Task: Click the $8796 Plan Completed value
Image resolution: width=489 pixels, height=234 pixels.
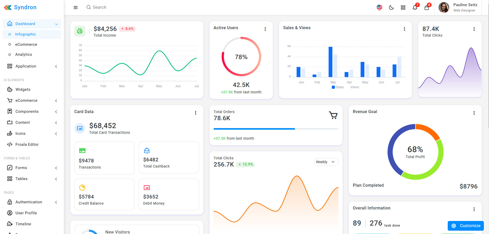Action: [468, 186]
